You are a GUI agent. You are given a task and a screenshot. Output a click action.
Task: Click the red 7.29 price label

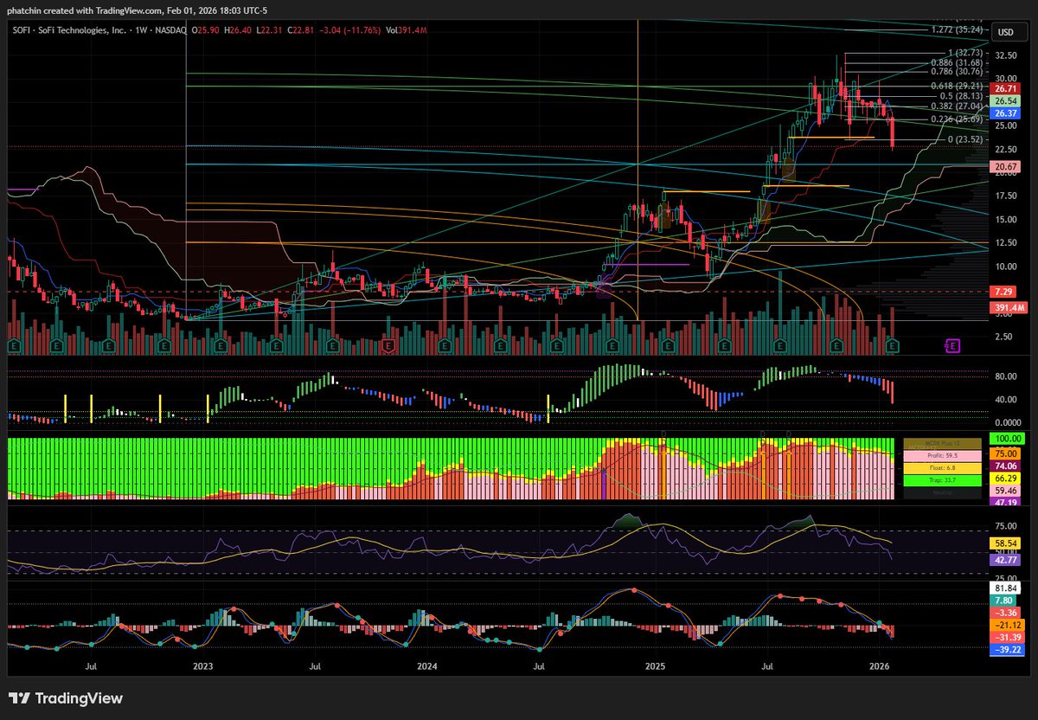coord(1003,292)
